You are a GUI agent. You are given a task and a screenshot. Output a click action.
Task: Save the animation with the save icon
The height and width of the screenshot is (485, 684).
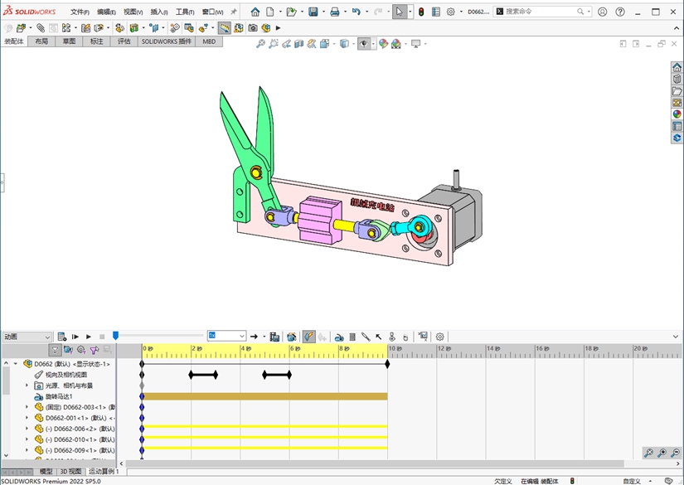pyautogui.click(x=274, y=337)
